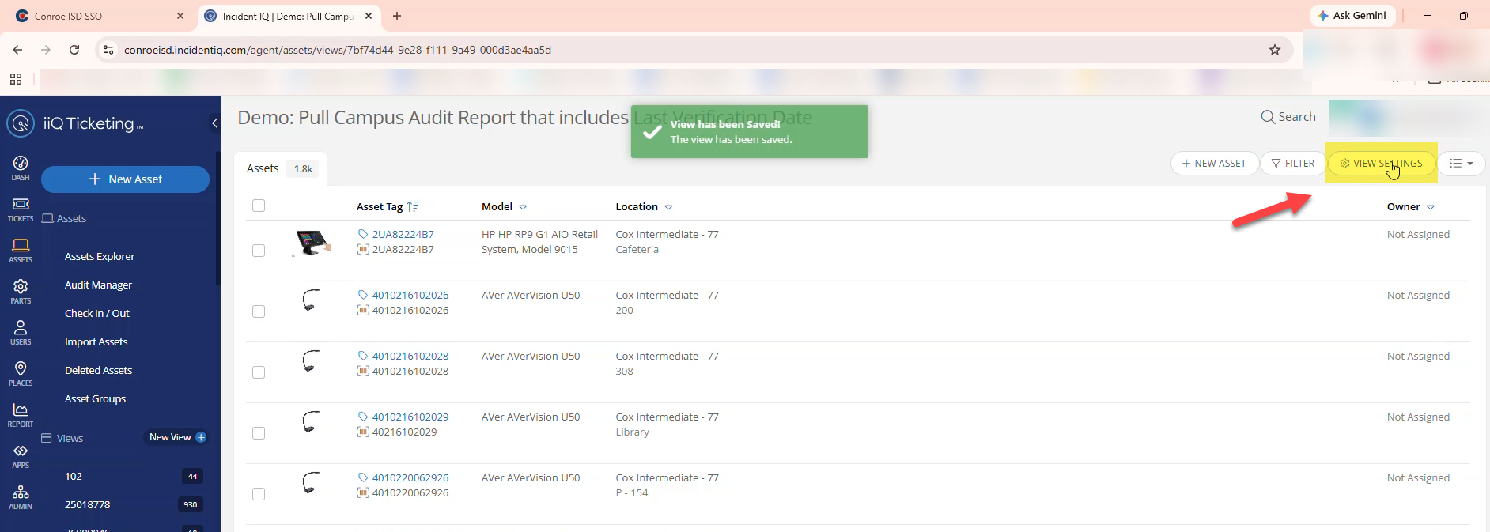Screen dimensions: 1490x532
Task: Open Assets Explorer from sidebar
Action: [100, 256]
